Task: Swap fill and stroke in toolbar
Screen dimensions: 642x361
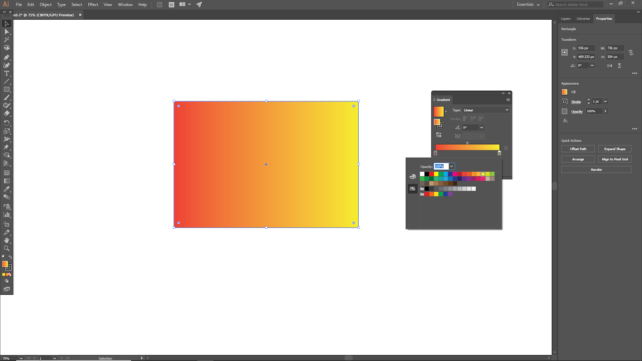Action: 10,257
